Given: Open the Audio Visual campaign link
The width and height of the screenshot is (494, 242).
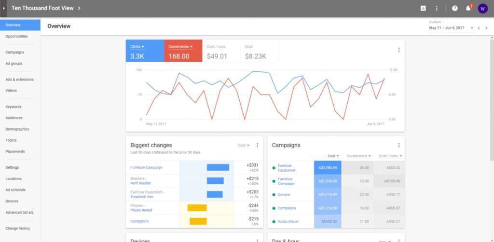Looking at the screenshot, I should (x=288, y=221).
